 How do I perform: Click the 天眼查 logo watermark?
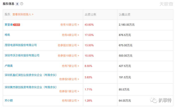[x=166, y=4]
